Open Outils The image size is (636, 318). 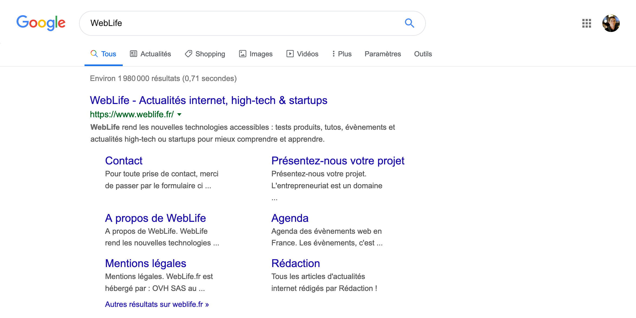[423, 54]
